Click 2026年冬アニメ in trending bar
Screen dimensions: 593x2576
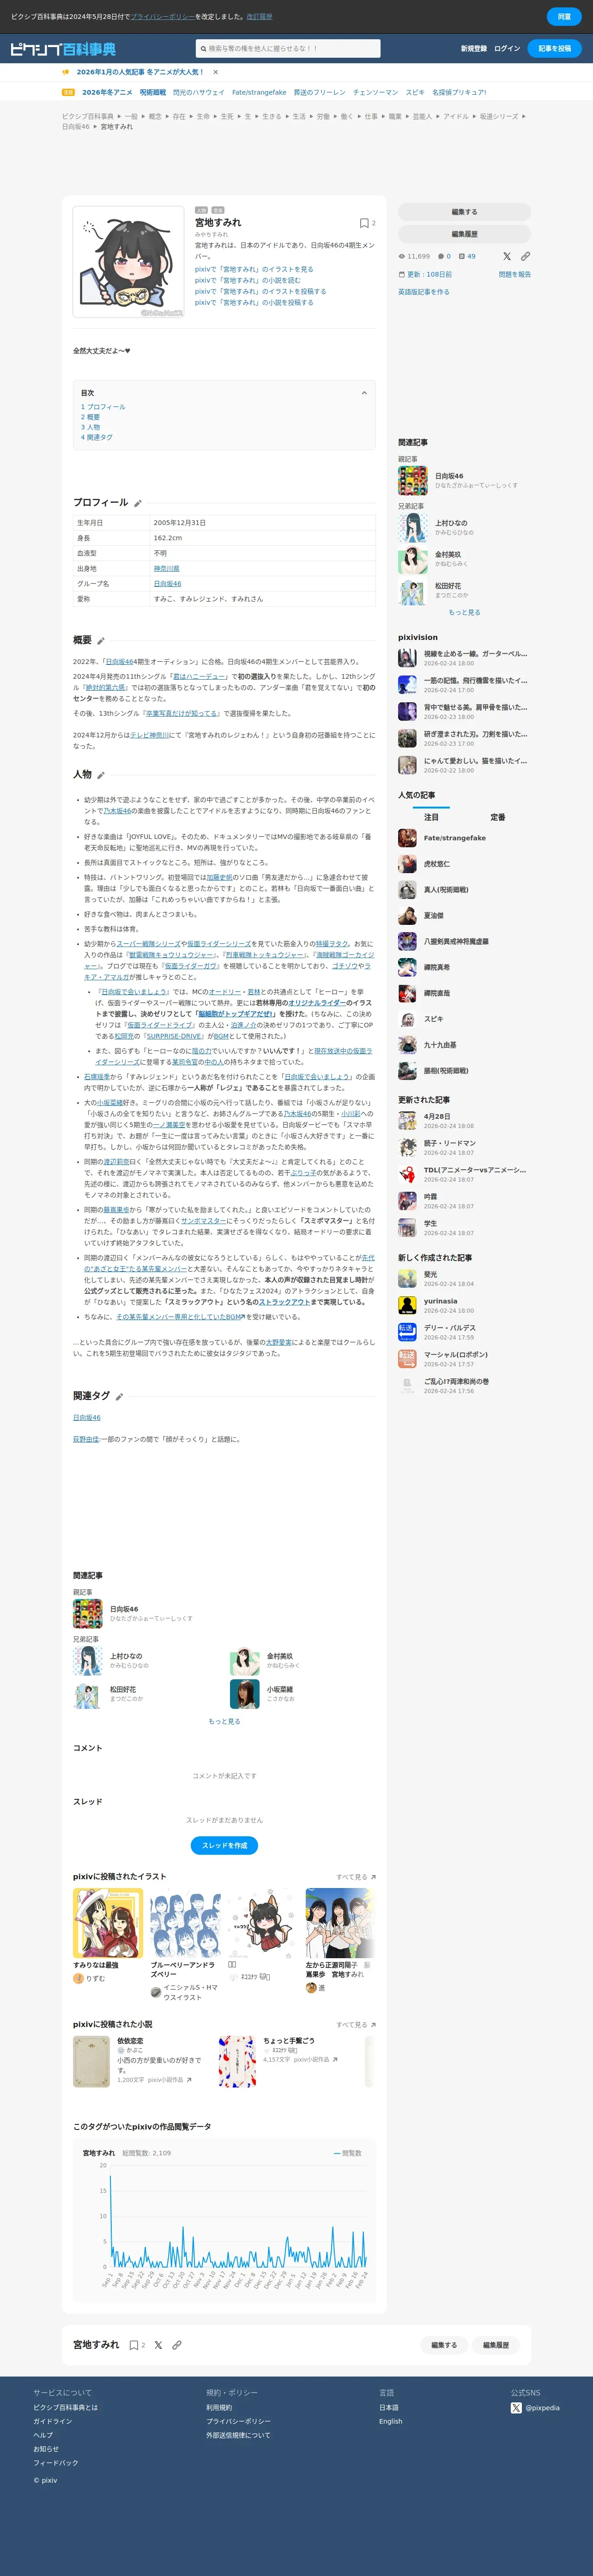(107, 92)
